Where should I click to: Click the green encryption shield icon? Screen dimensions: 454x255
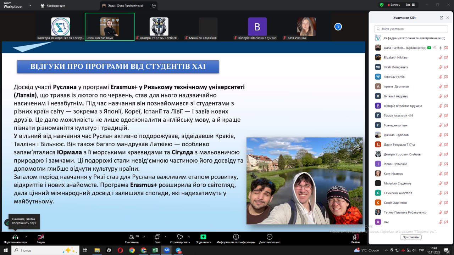pos(382,5)
